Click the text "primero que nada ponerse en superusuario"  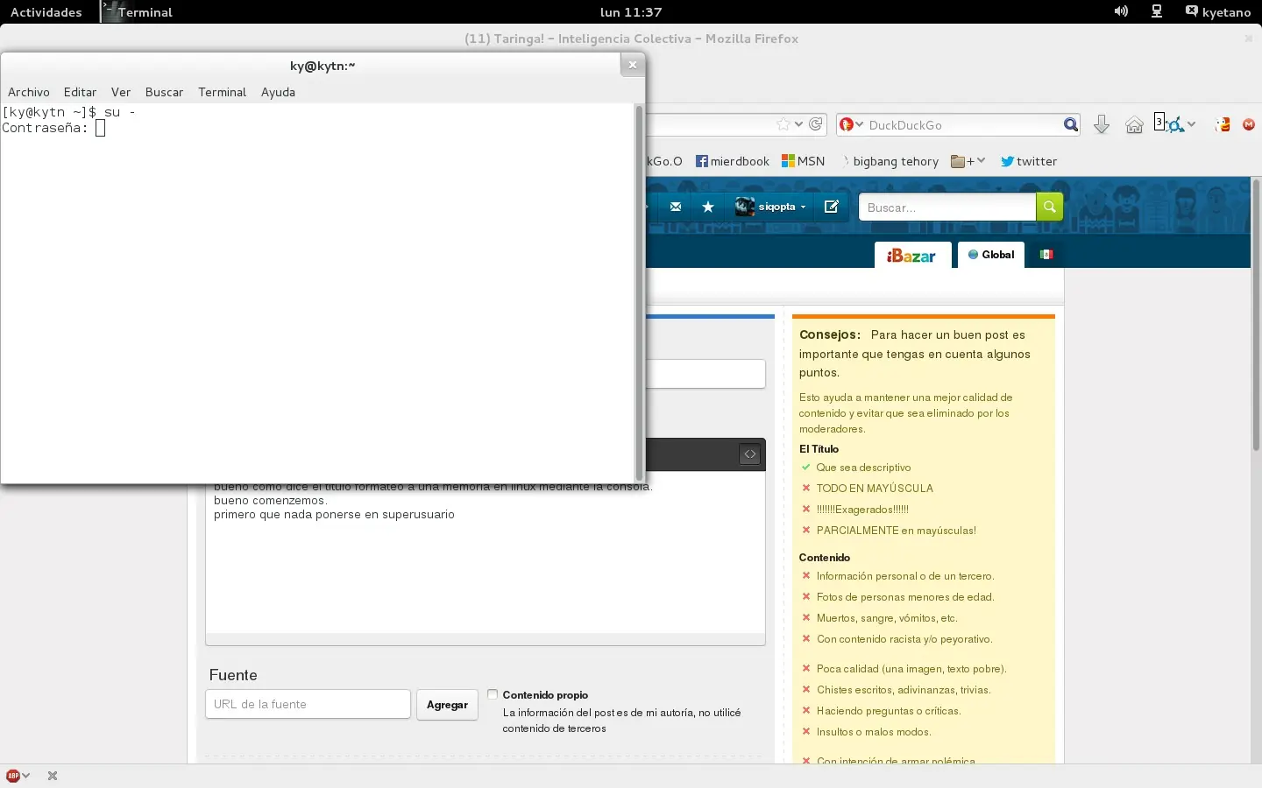pos(334,514)
